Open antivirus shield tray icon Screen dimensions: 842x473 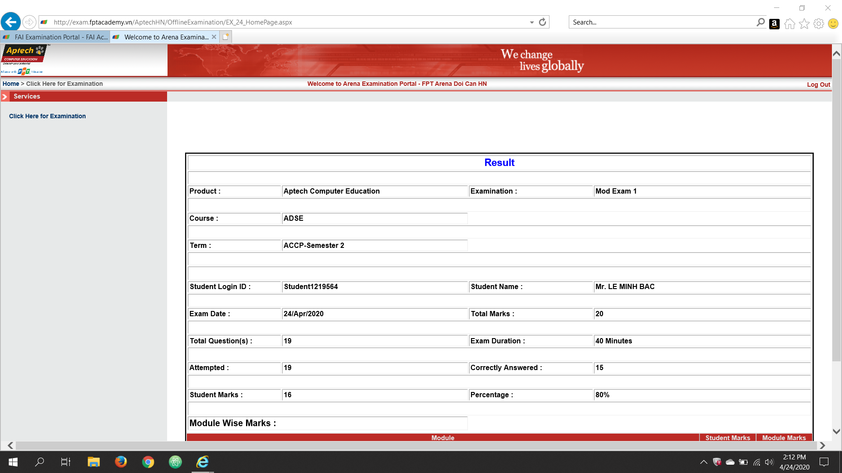[x=717, y=462]
